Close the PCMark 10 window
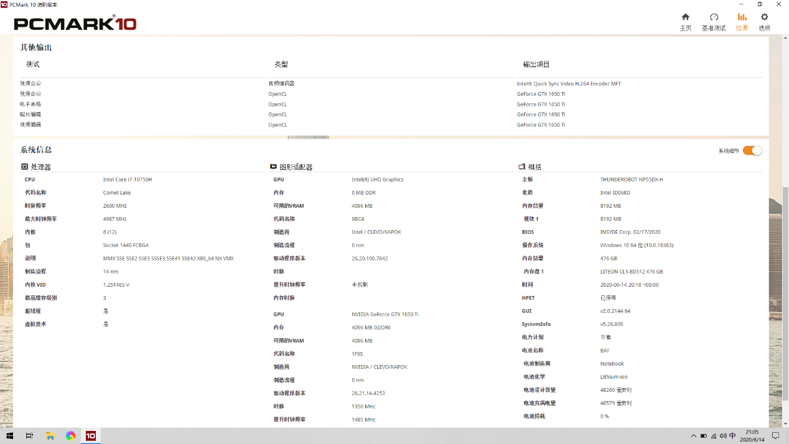The image size is (789, 444). pos(778,4)
